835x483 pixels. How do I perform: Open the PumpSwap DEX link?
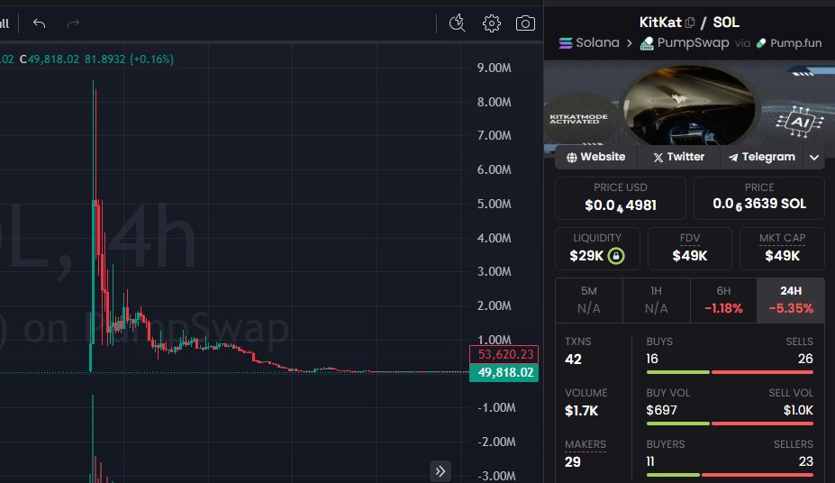685,42
